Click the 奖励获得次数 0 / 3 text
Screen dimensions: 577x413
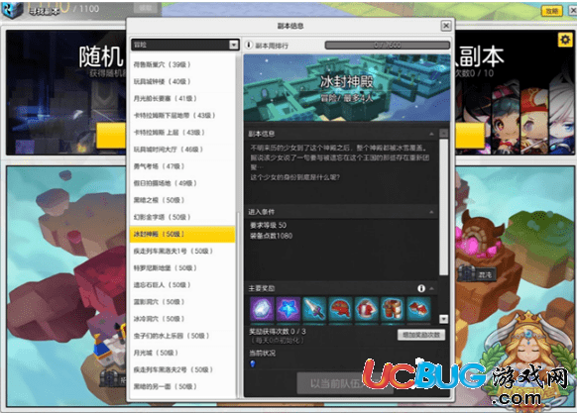[x=278, y=332]
